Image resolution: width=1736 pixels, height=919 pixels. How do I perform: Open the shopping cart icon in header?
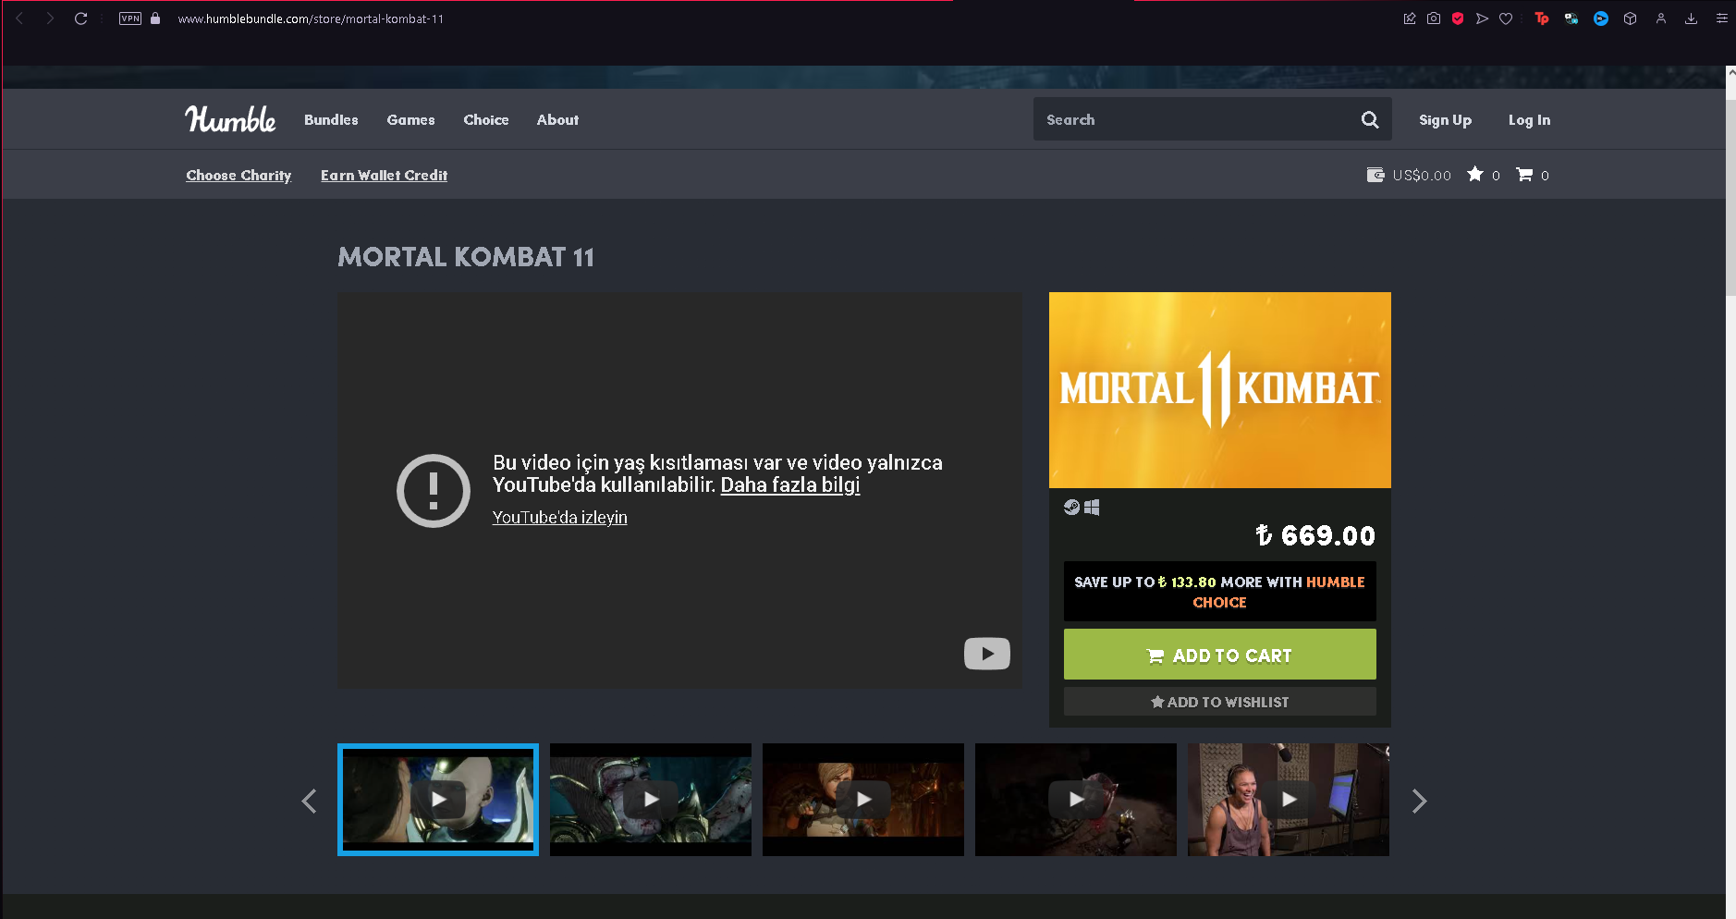(1524, 174)
